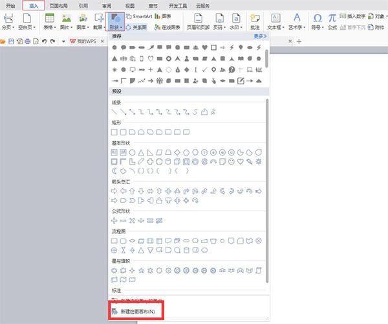Click the 公式 pi equation icon
This screenshot has width=388, height=324.
332,21
